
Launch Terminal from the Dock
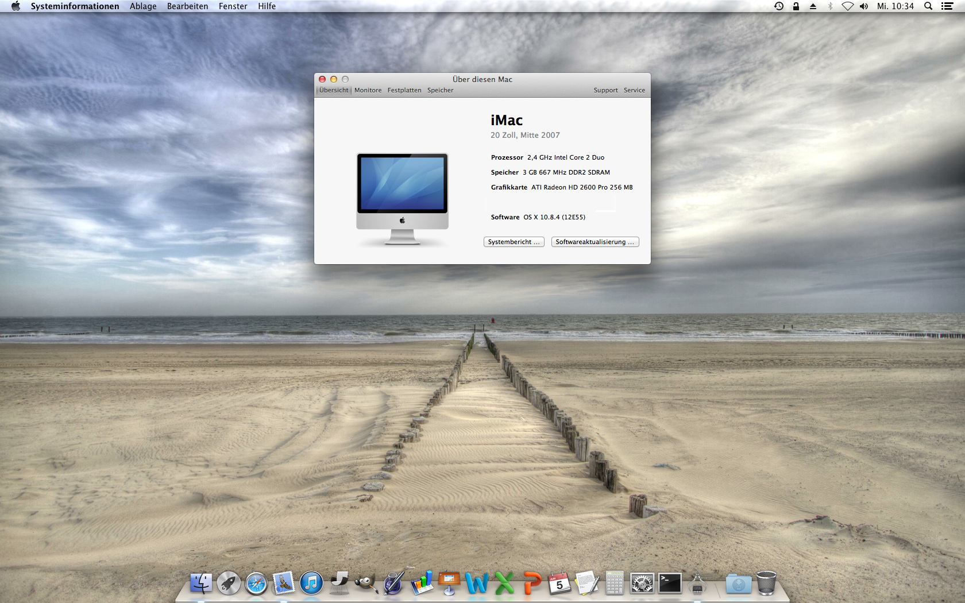pos(670,583)
